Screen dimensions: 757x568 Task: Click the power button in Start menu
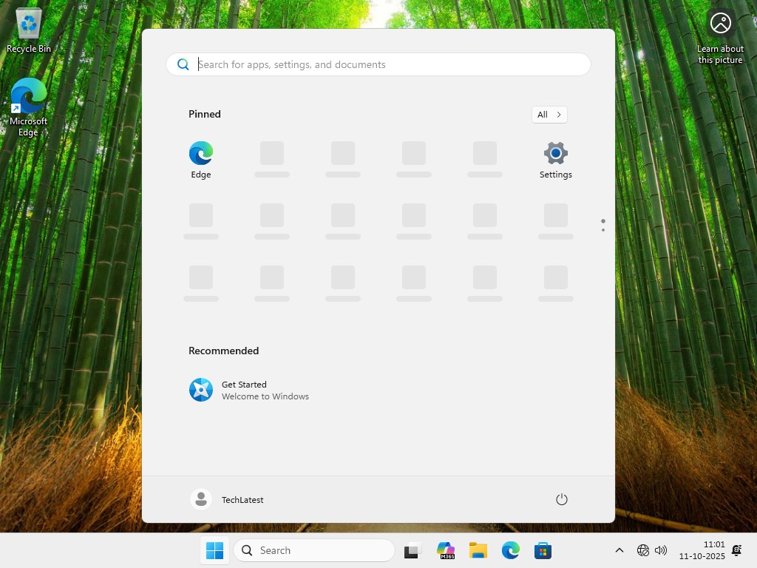[x=561, y=499]
